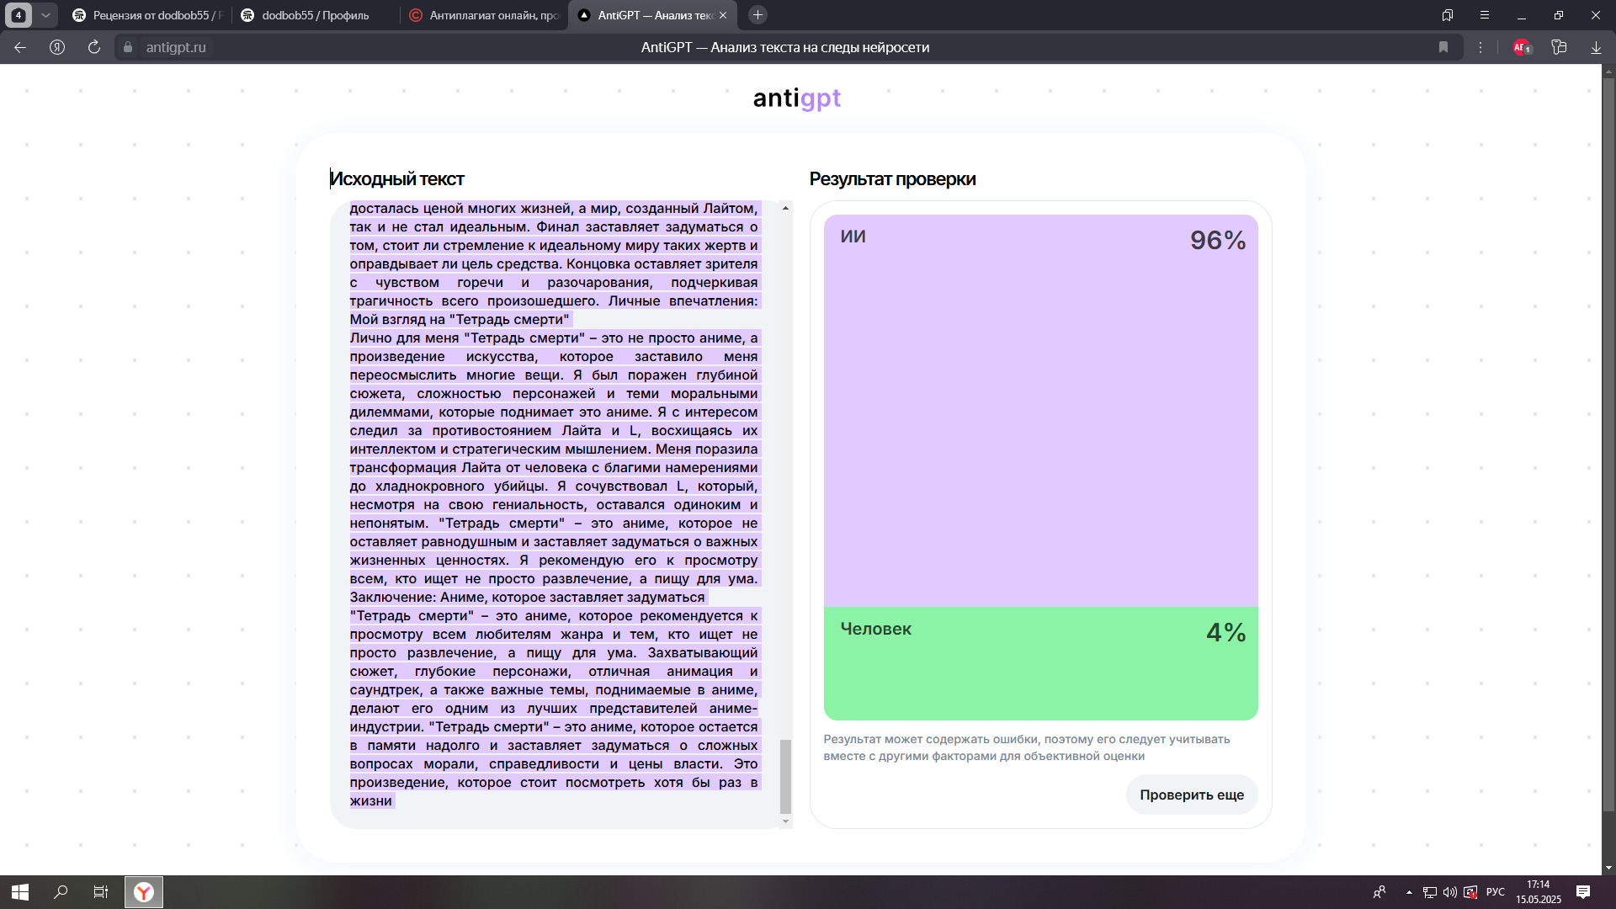
Task: Click the antigpt.ru address field
Action: point(176,47)
